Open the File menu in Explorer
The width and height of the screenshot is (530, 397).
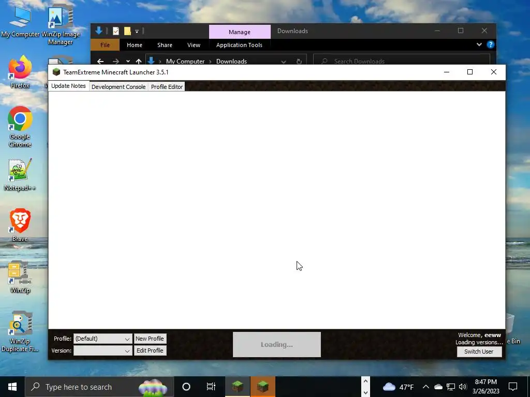click(105, 45)
